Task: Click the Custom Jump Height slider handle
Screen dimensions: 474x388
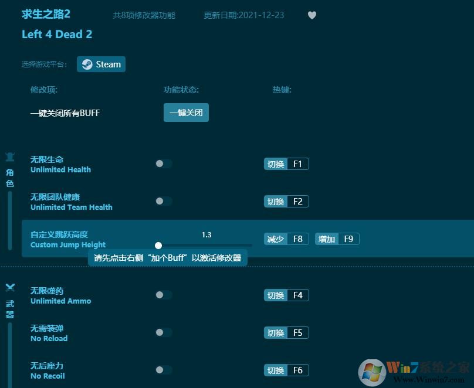Action: 158,246
